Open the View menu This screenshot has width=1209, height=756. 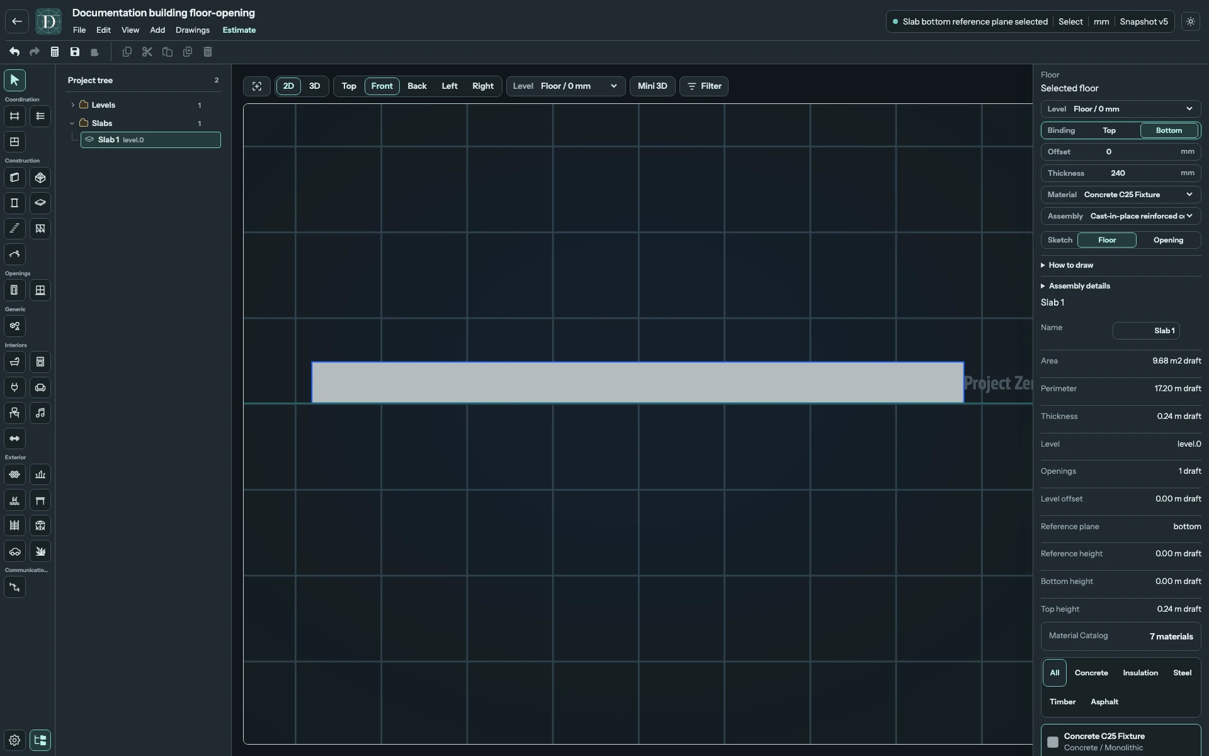tap(130, 30)
